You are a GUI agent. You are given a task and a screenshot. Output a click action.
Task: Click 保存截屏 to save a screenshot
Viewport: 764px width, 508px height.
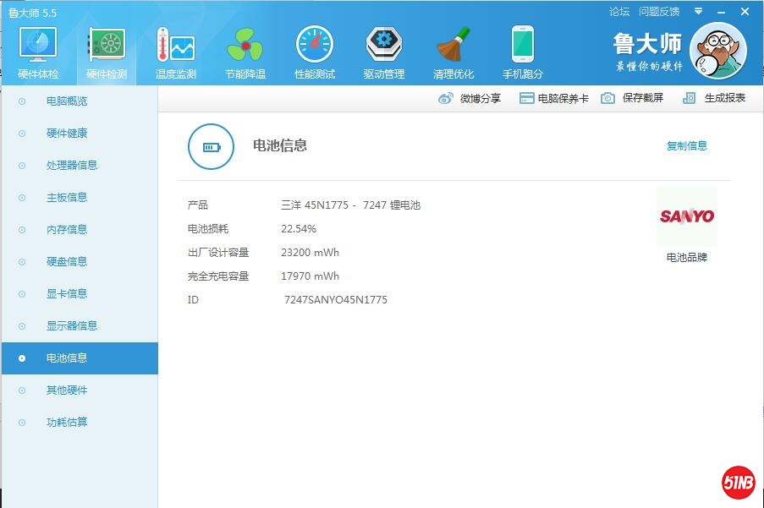(x=633, y=98)
